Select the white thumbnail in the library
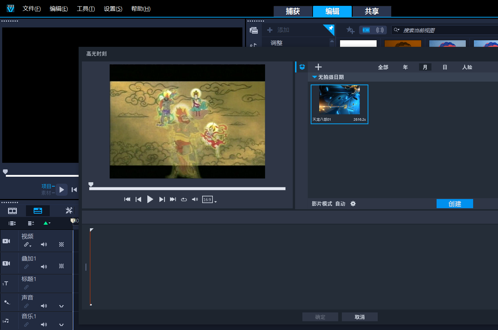Image resolution: width=498 pixels, height=330 pixels. [x=358, y=44]
